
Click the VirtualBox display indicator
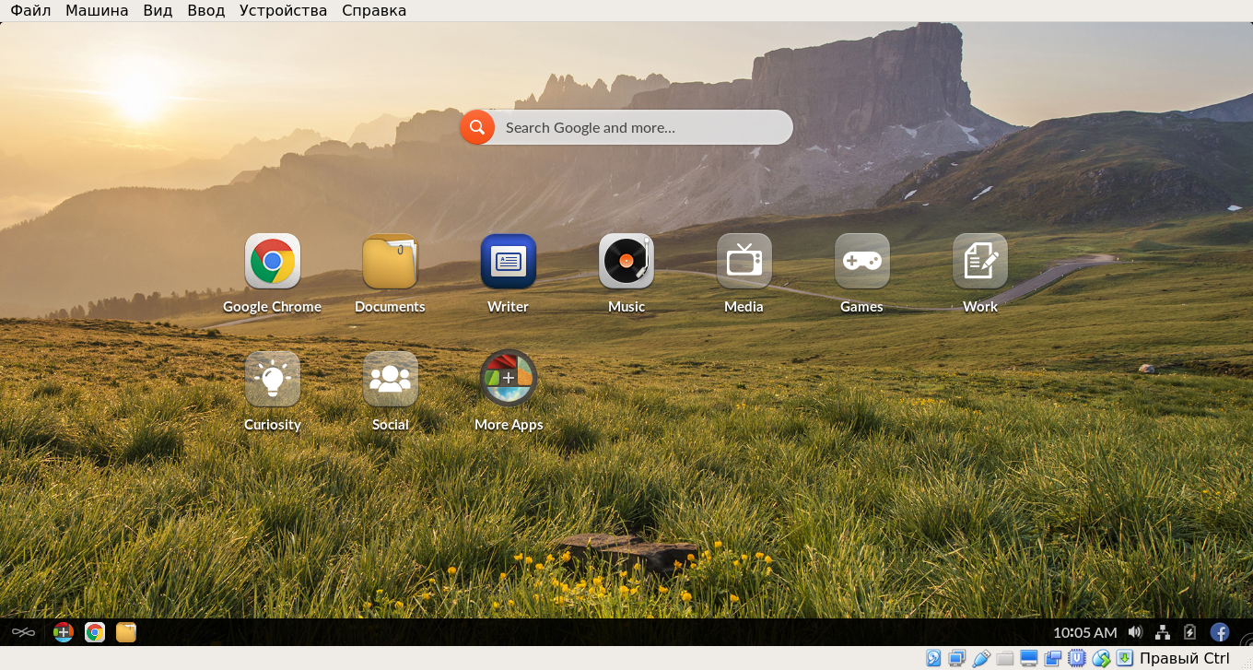coord(1029,658)
